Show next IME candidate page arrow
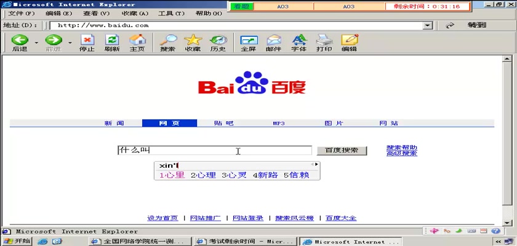The width and height of the screenshot is (517, 246). (x=316, y=164)
